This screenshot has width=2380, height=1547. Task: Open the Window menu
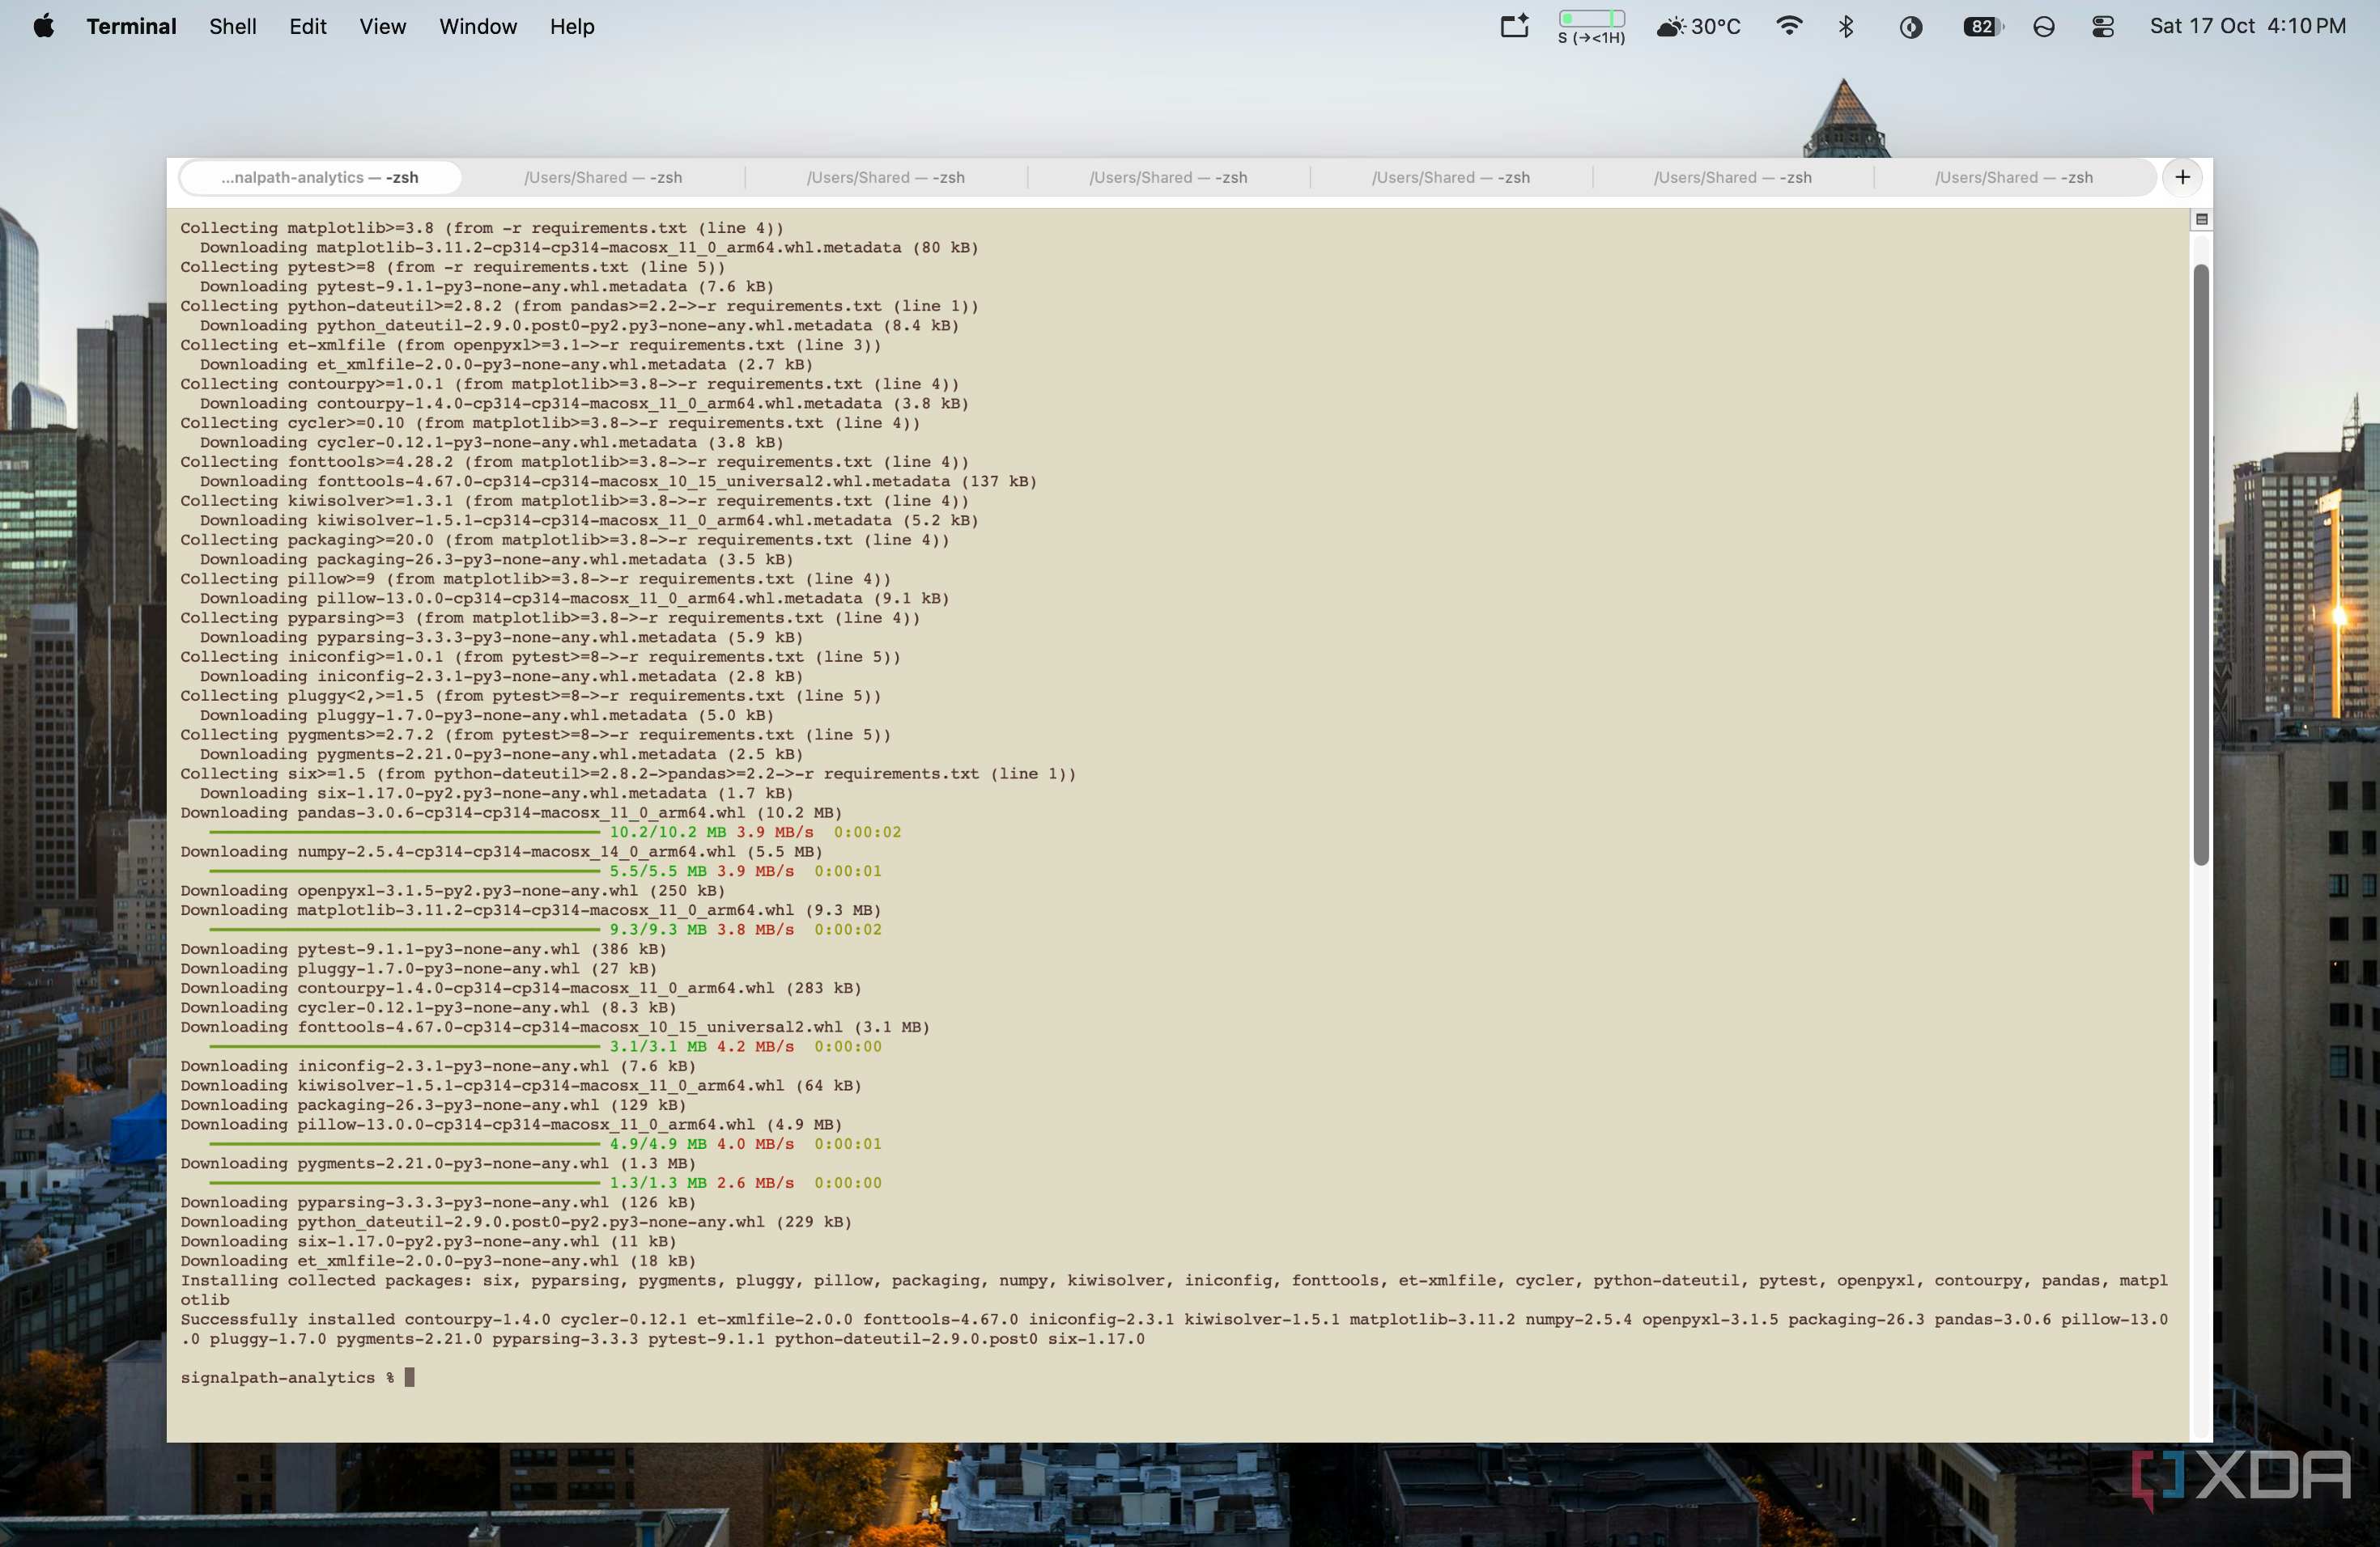pos(478,27)
